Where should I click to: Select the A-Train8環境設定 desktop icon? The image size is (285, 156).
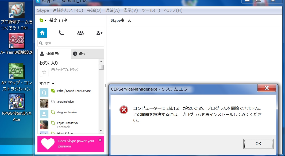pos(17,44)
